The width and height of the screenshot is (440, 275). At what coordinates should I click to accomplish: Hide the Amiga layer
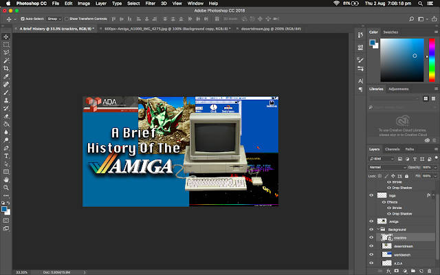371,221
